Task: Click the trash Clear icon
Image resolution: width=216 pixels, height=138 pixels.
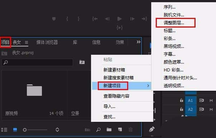Action: [x=130, y=129]
